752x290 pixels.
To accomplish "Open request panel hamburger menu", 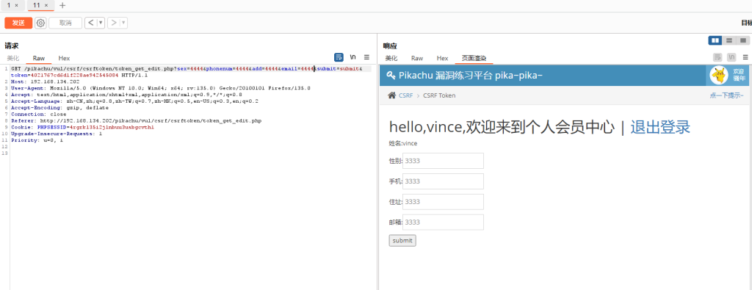I will point(366,57).
